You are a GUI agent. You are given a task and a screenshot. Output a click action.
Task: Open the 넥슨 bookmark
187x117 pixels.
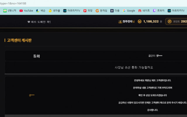[x=41, y=11]
